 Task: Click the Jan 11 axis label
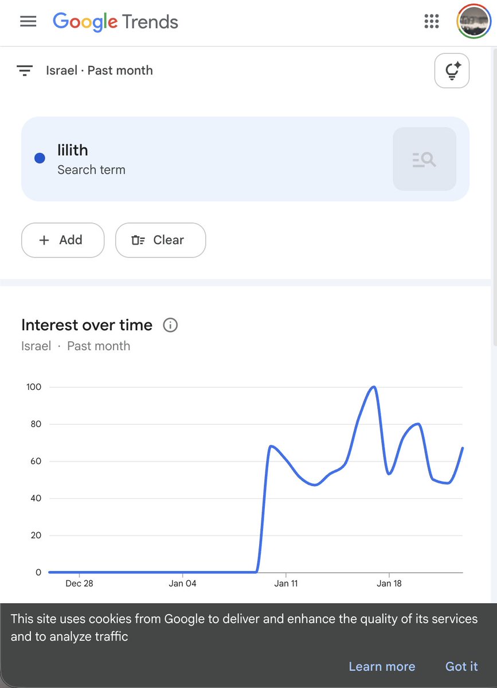coord(285,584)
